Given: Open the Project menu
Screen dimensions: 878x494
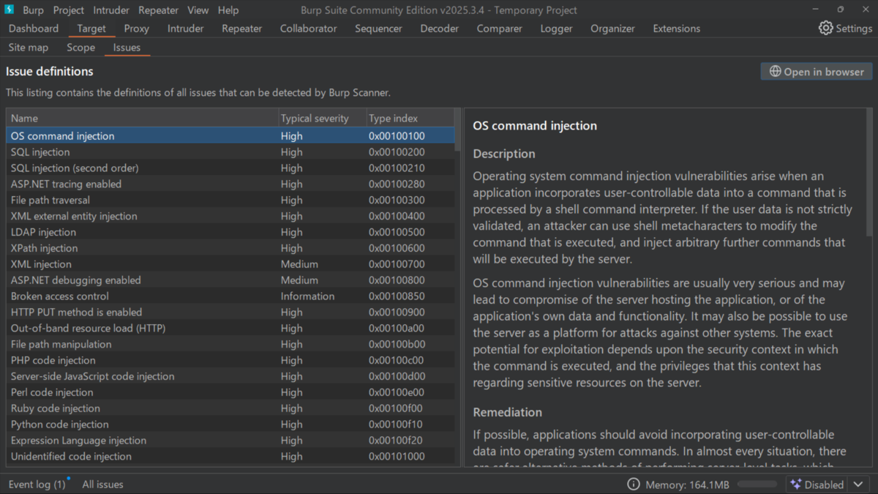Looking at the screenshot, I should [x=68, y=10].
